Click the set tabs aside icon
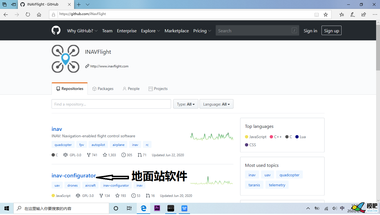 [13, 4]
